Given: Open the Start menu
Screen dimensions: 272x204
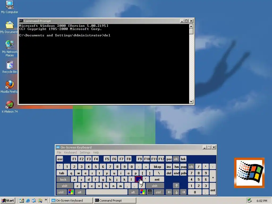Looking at the screenshot, I should tap(8, 201).
